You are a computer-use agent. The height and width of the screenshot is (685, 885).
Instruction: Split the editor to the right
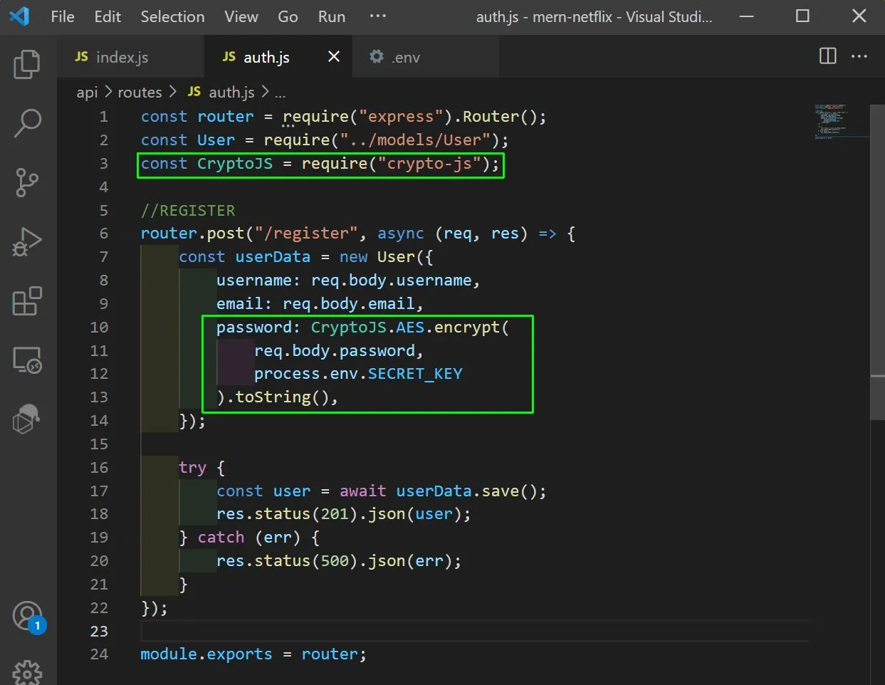click(828, 56)
